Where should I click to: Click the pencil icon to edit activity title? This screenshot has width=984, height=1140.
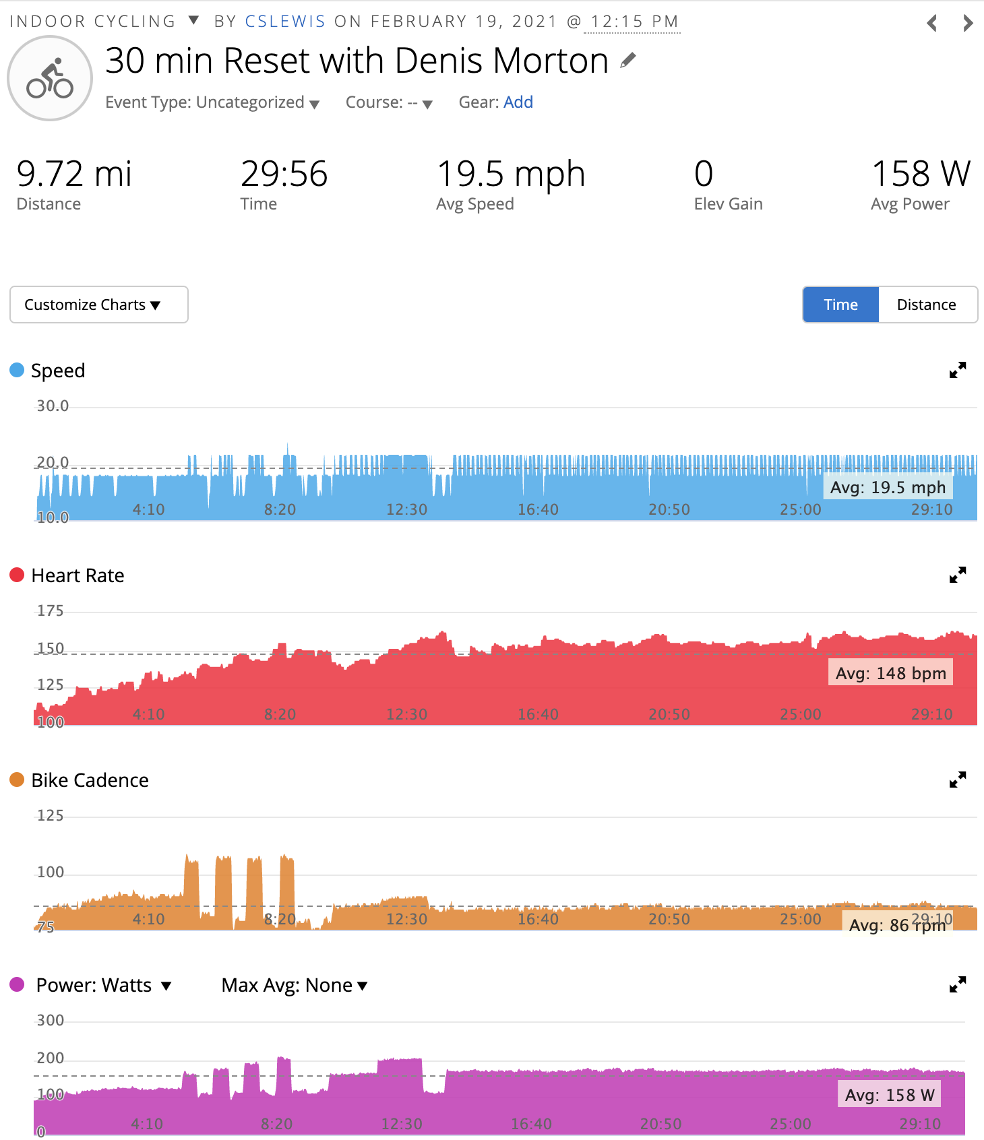coord(627,61)
